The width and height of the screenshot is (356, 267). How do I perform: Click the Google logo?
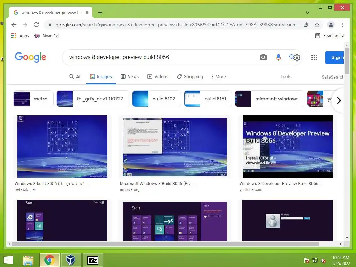(x=31, y=57)
